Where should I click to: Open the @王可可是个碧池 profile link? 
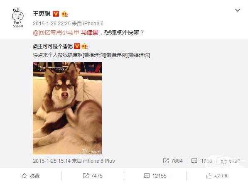[x=53, y=46]
